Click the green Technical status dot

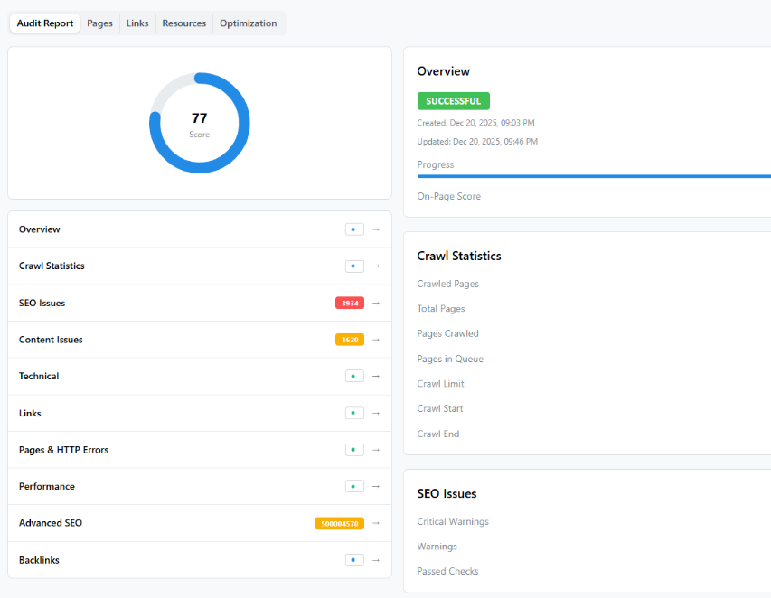coord(354,376)
